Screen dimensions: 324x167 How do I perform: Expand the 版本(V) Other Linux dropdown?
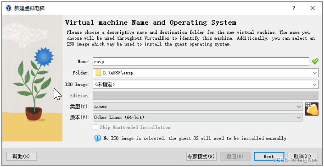[x=299, y=118]
